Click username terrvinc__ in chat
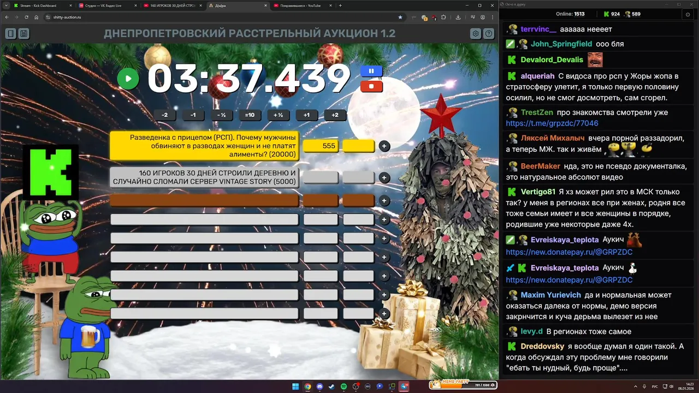The image size is (699, 393). (x=538, y=29)
